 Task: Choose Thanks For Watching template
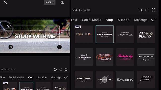(84, 57)
